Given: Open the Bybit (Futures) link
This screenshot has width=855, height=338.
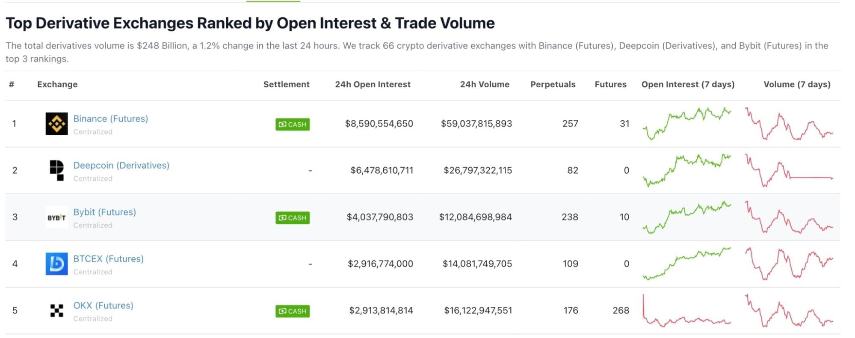Looking at the screenshot, I should tap(105, 212).
